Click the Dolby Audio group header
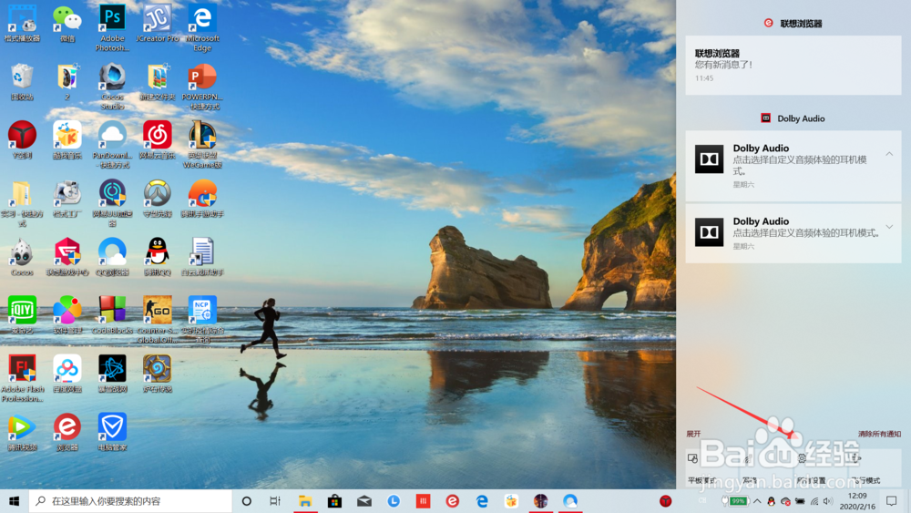The image size is (911, 513). (x=793, y=118)
